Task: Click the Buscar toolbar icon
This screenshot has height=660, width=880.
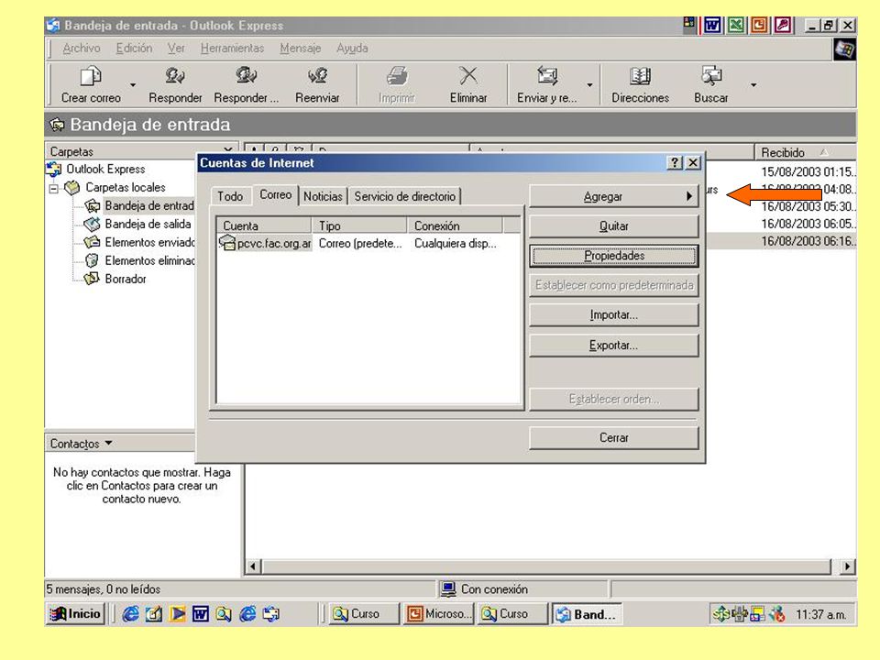Action: [711, 76]
